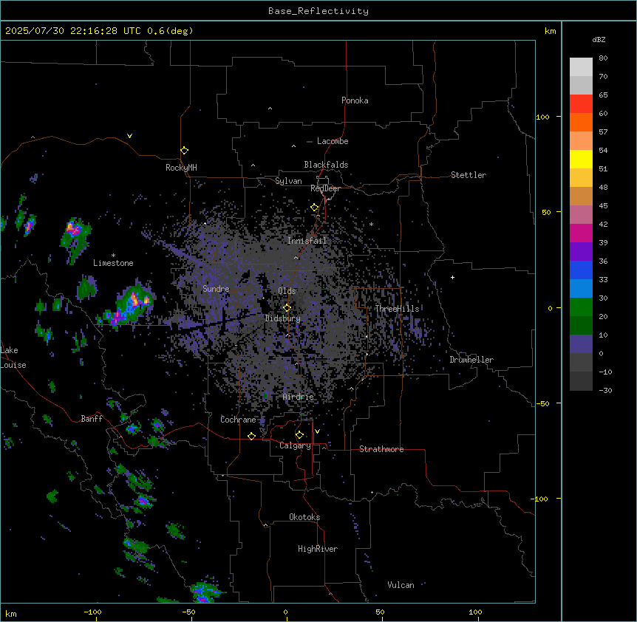Select the Lake Louise label

click(x=13, y=358)
